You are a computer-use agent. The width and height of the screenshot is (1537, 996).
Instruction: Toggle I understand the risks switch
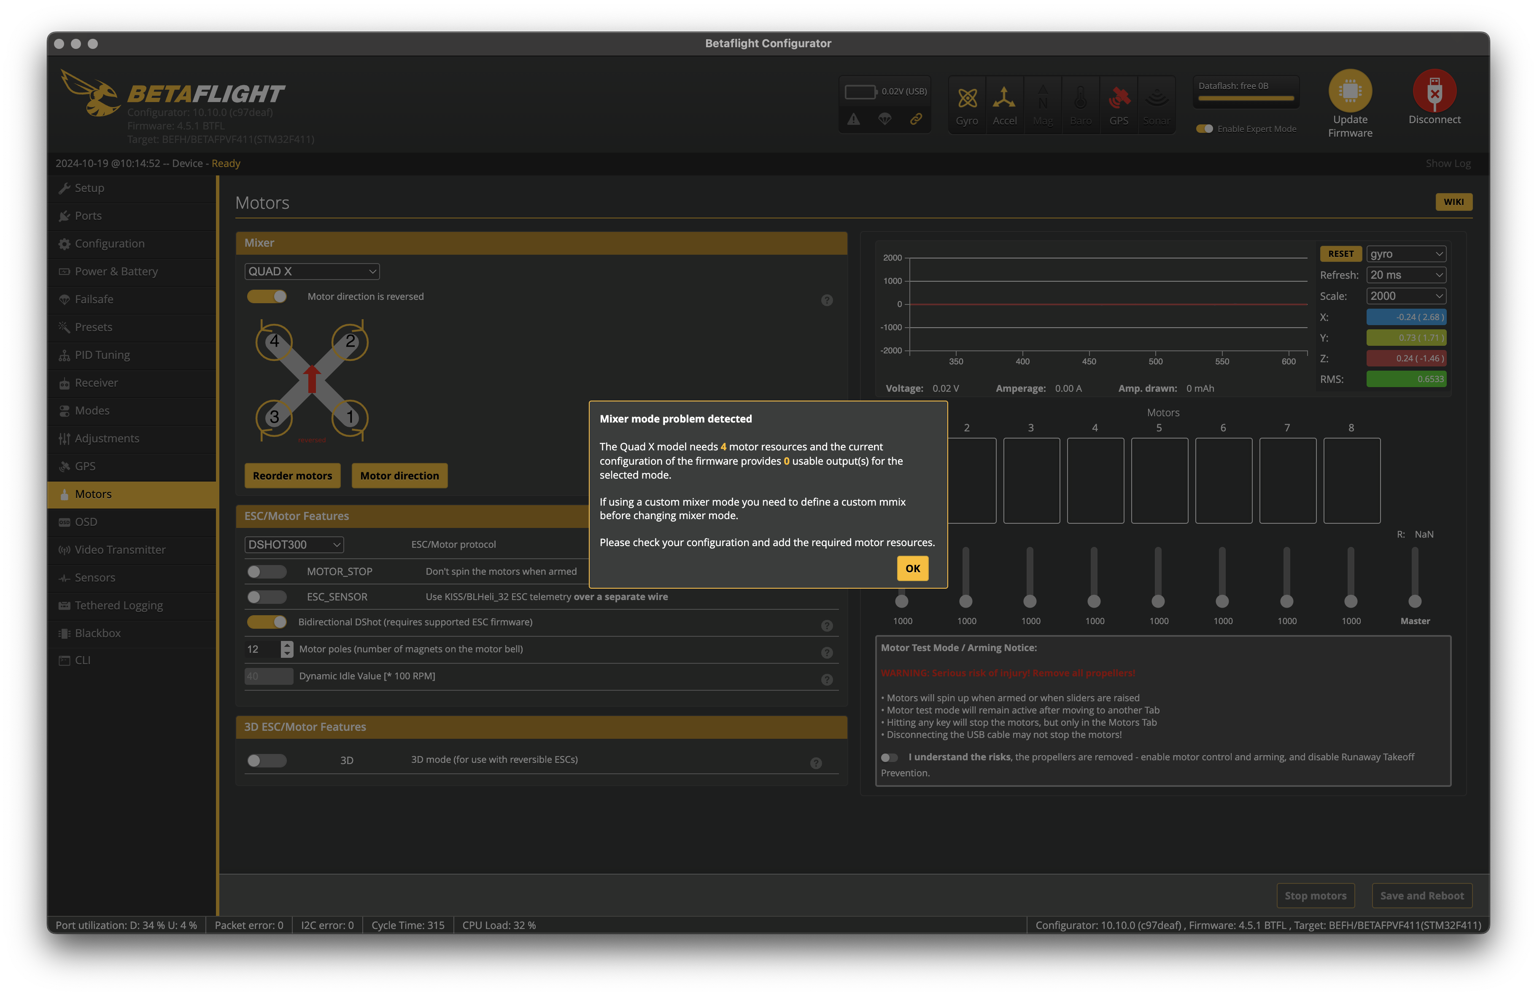click(889, 757)
